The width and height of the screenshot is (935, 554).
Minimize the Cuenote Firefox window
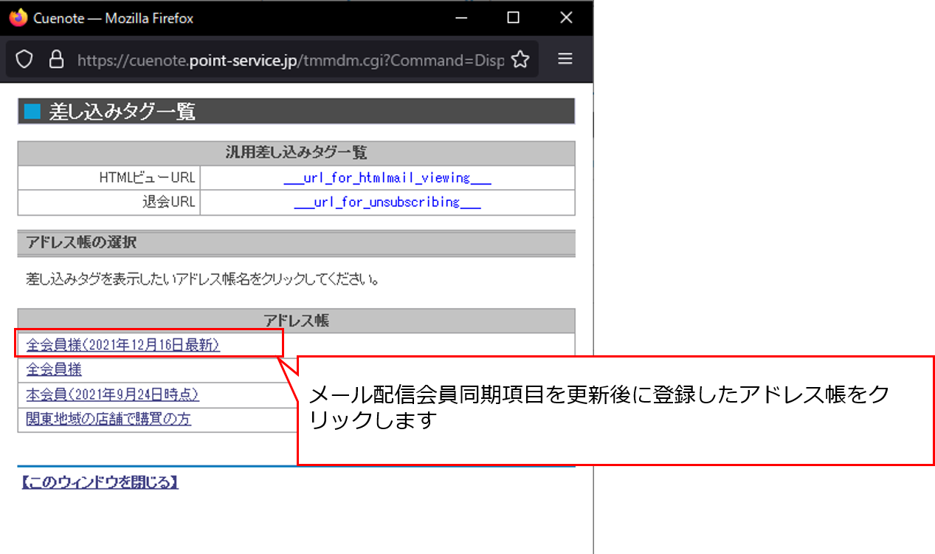pyautogui.click(x=460, y=18)
